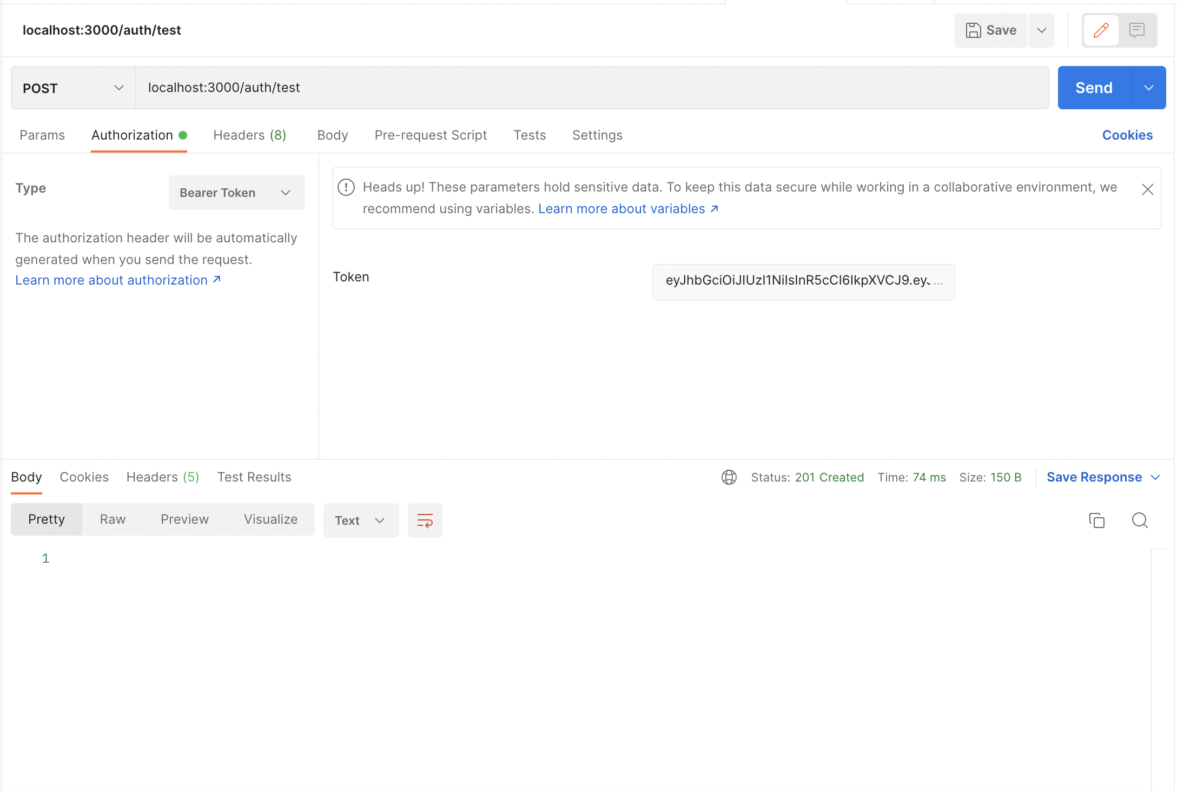Expand the Send button options arrow
1177x791 pixels.
point(1148,88)
